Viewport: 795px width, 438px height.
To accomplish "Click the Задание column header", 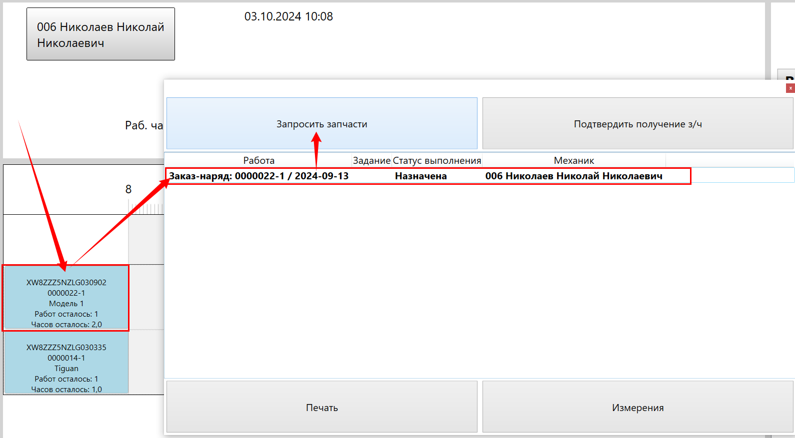I will [371, 160].
